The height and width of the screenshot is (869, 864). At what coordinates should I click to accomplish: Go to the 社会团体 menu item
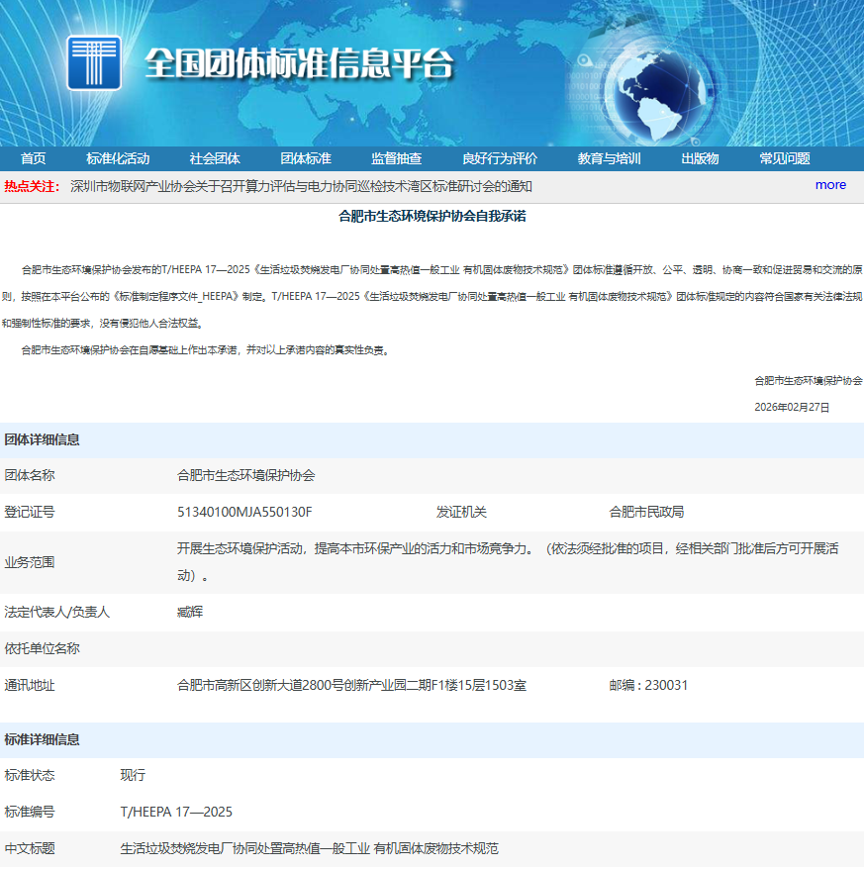[215, 158]
